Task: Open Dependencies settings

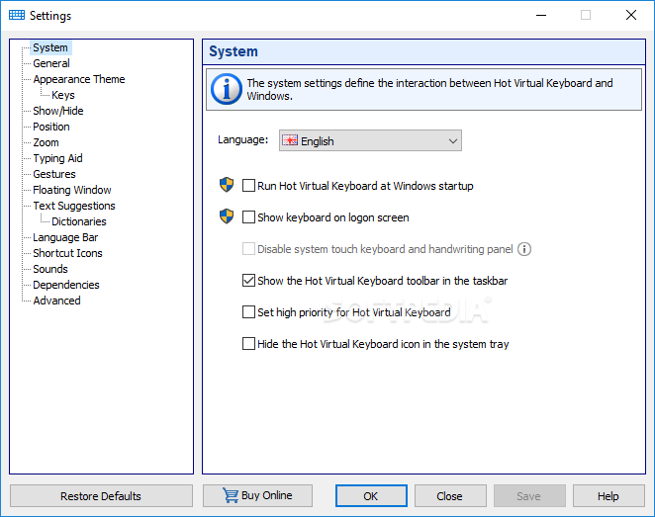Action: point(66,285)
